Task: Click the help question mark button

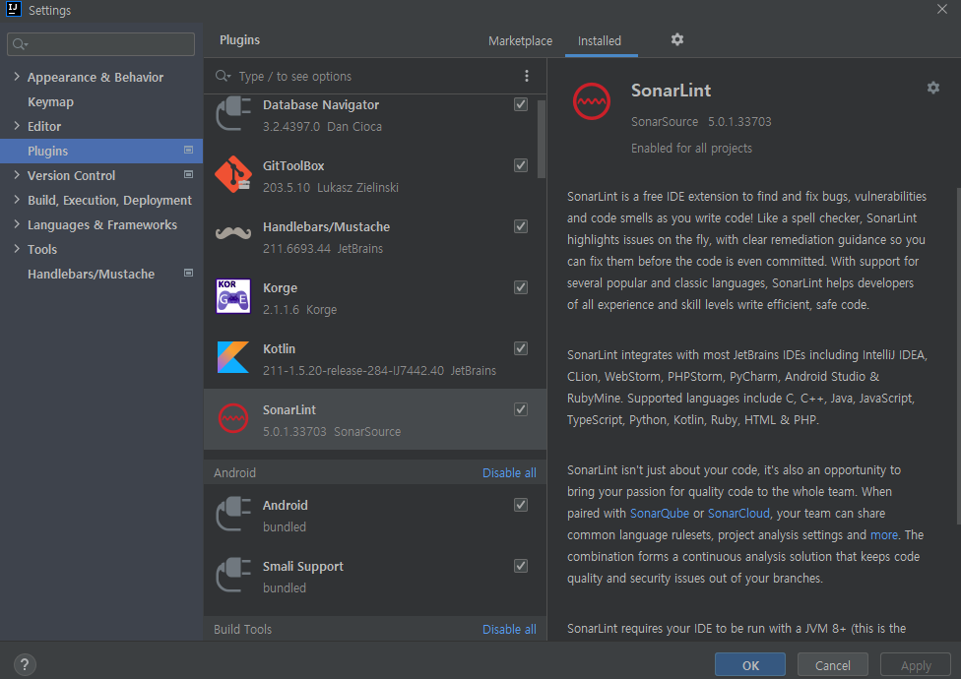Action: coord(25,664)
